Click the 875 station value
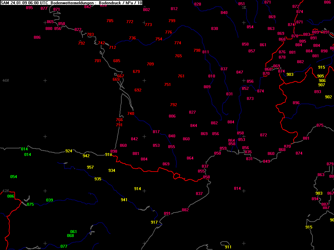 point(320,125)
